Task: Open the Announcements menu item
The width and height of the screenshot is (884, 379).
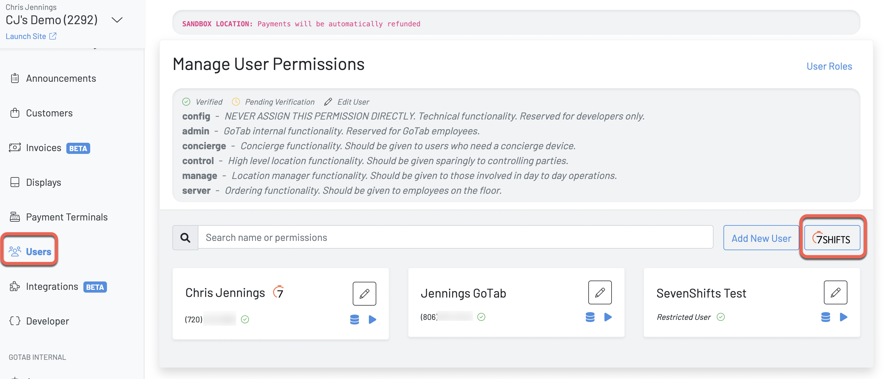Action: (x=61, y=78)
